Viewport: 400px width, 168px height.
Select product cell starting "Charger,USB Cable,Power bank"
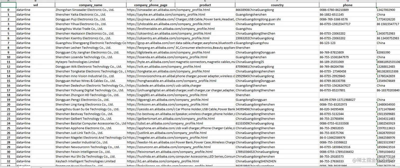205,19
